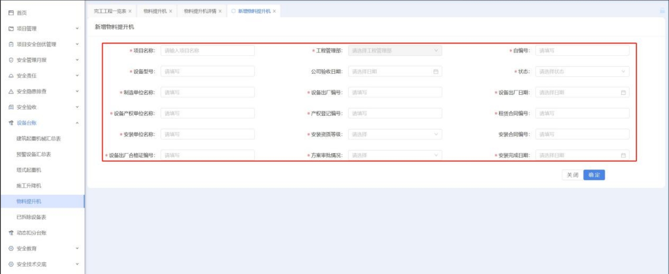Click the 确定 confirm button

[594, 175]
